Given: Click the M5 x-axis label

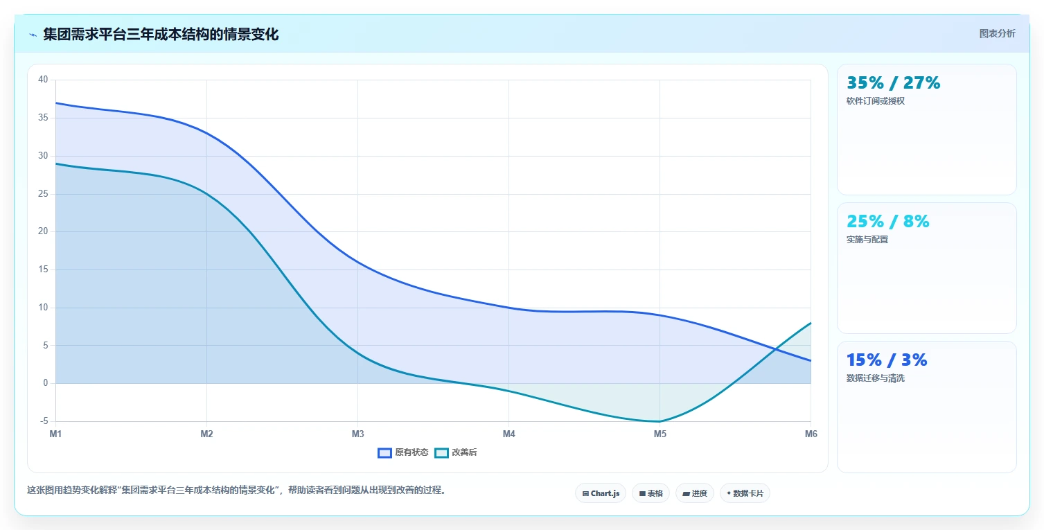Looking at the screenshot, I should [660, 434].
